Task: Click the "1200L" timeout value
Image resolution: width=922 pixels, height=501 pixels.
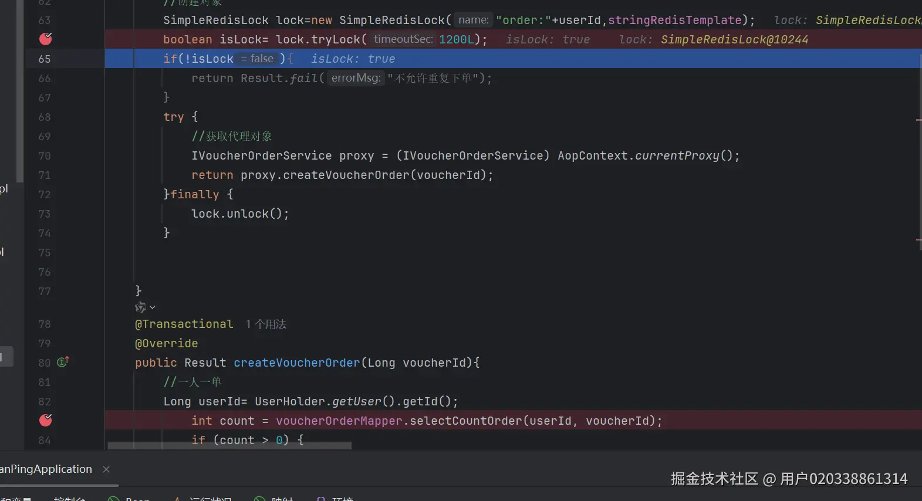Action: tap(457, 39)
